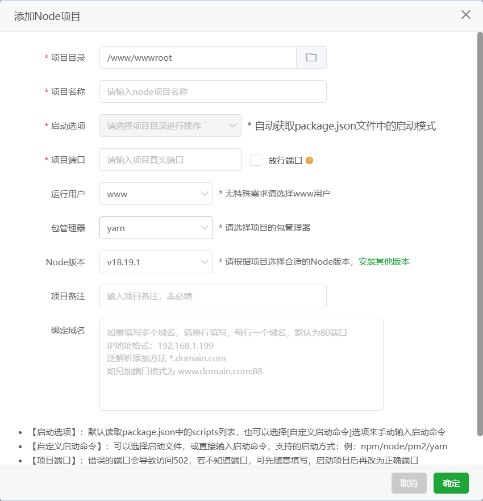Click the 取消 button

409,483
